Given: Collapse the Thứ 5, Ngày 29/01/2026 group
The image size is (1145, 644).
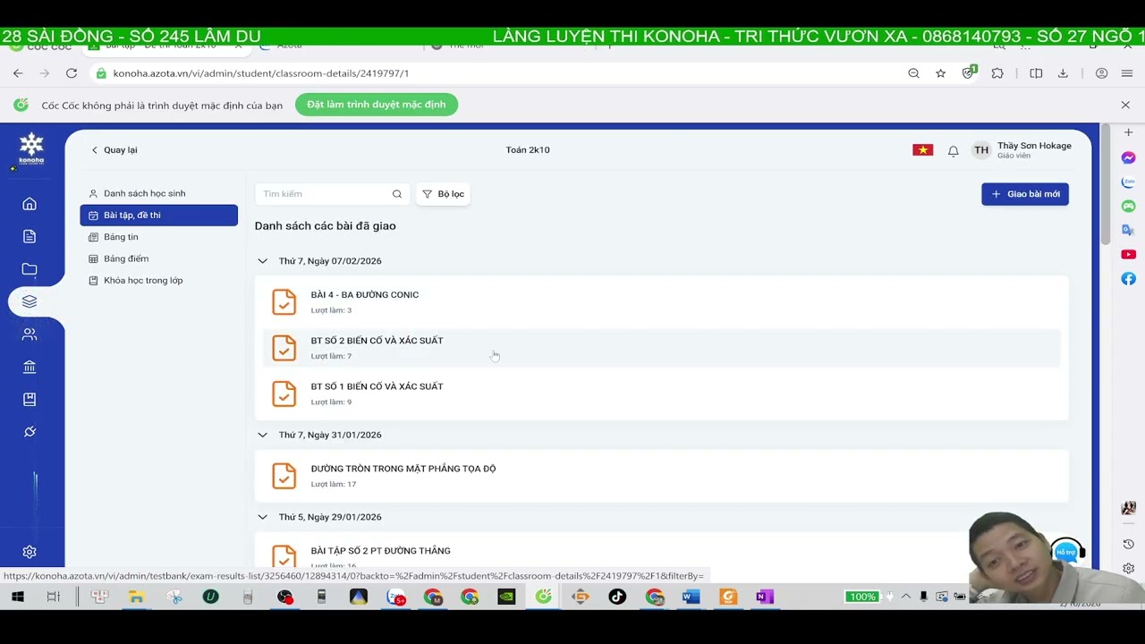Looking at the screenshot, I should click(262, 517).
